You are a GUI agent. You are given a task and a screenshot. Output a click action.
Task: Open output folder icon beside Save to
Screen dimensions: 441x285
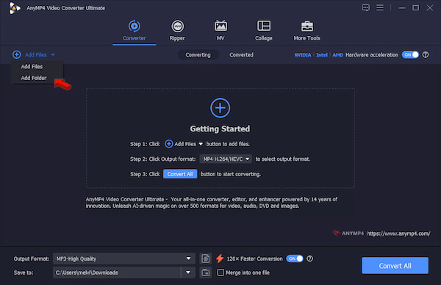tap(206, 273)
